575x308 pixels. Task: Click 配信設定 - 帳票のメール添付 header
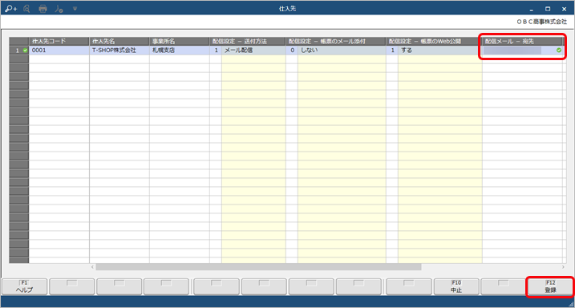coord(336,41)
